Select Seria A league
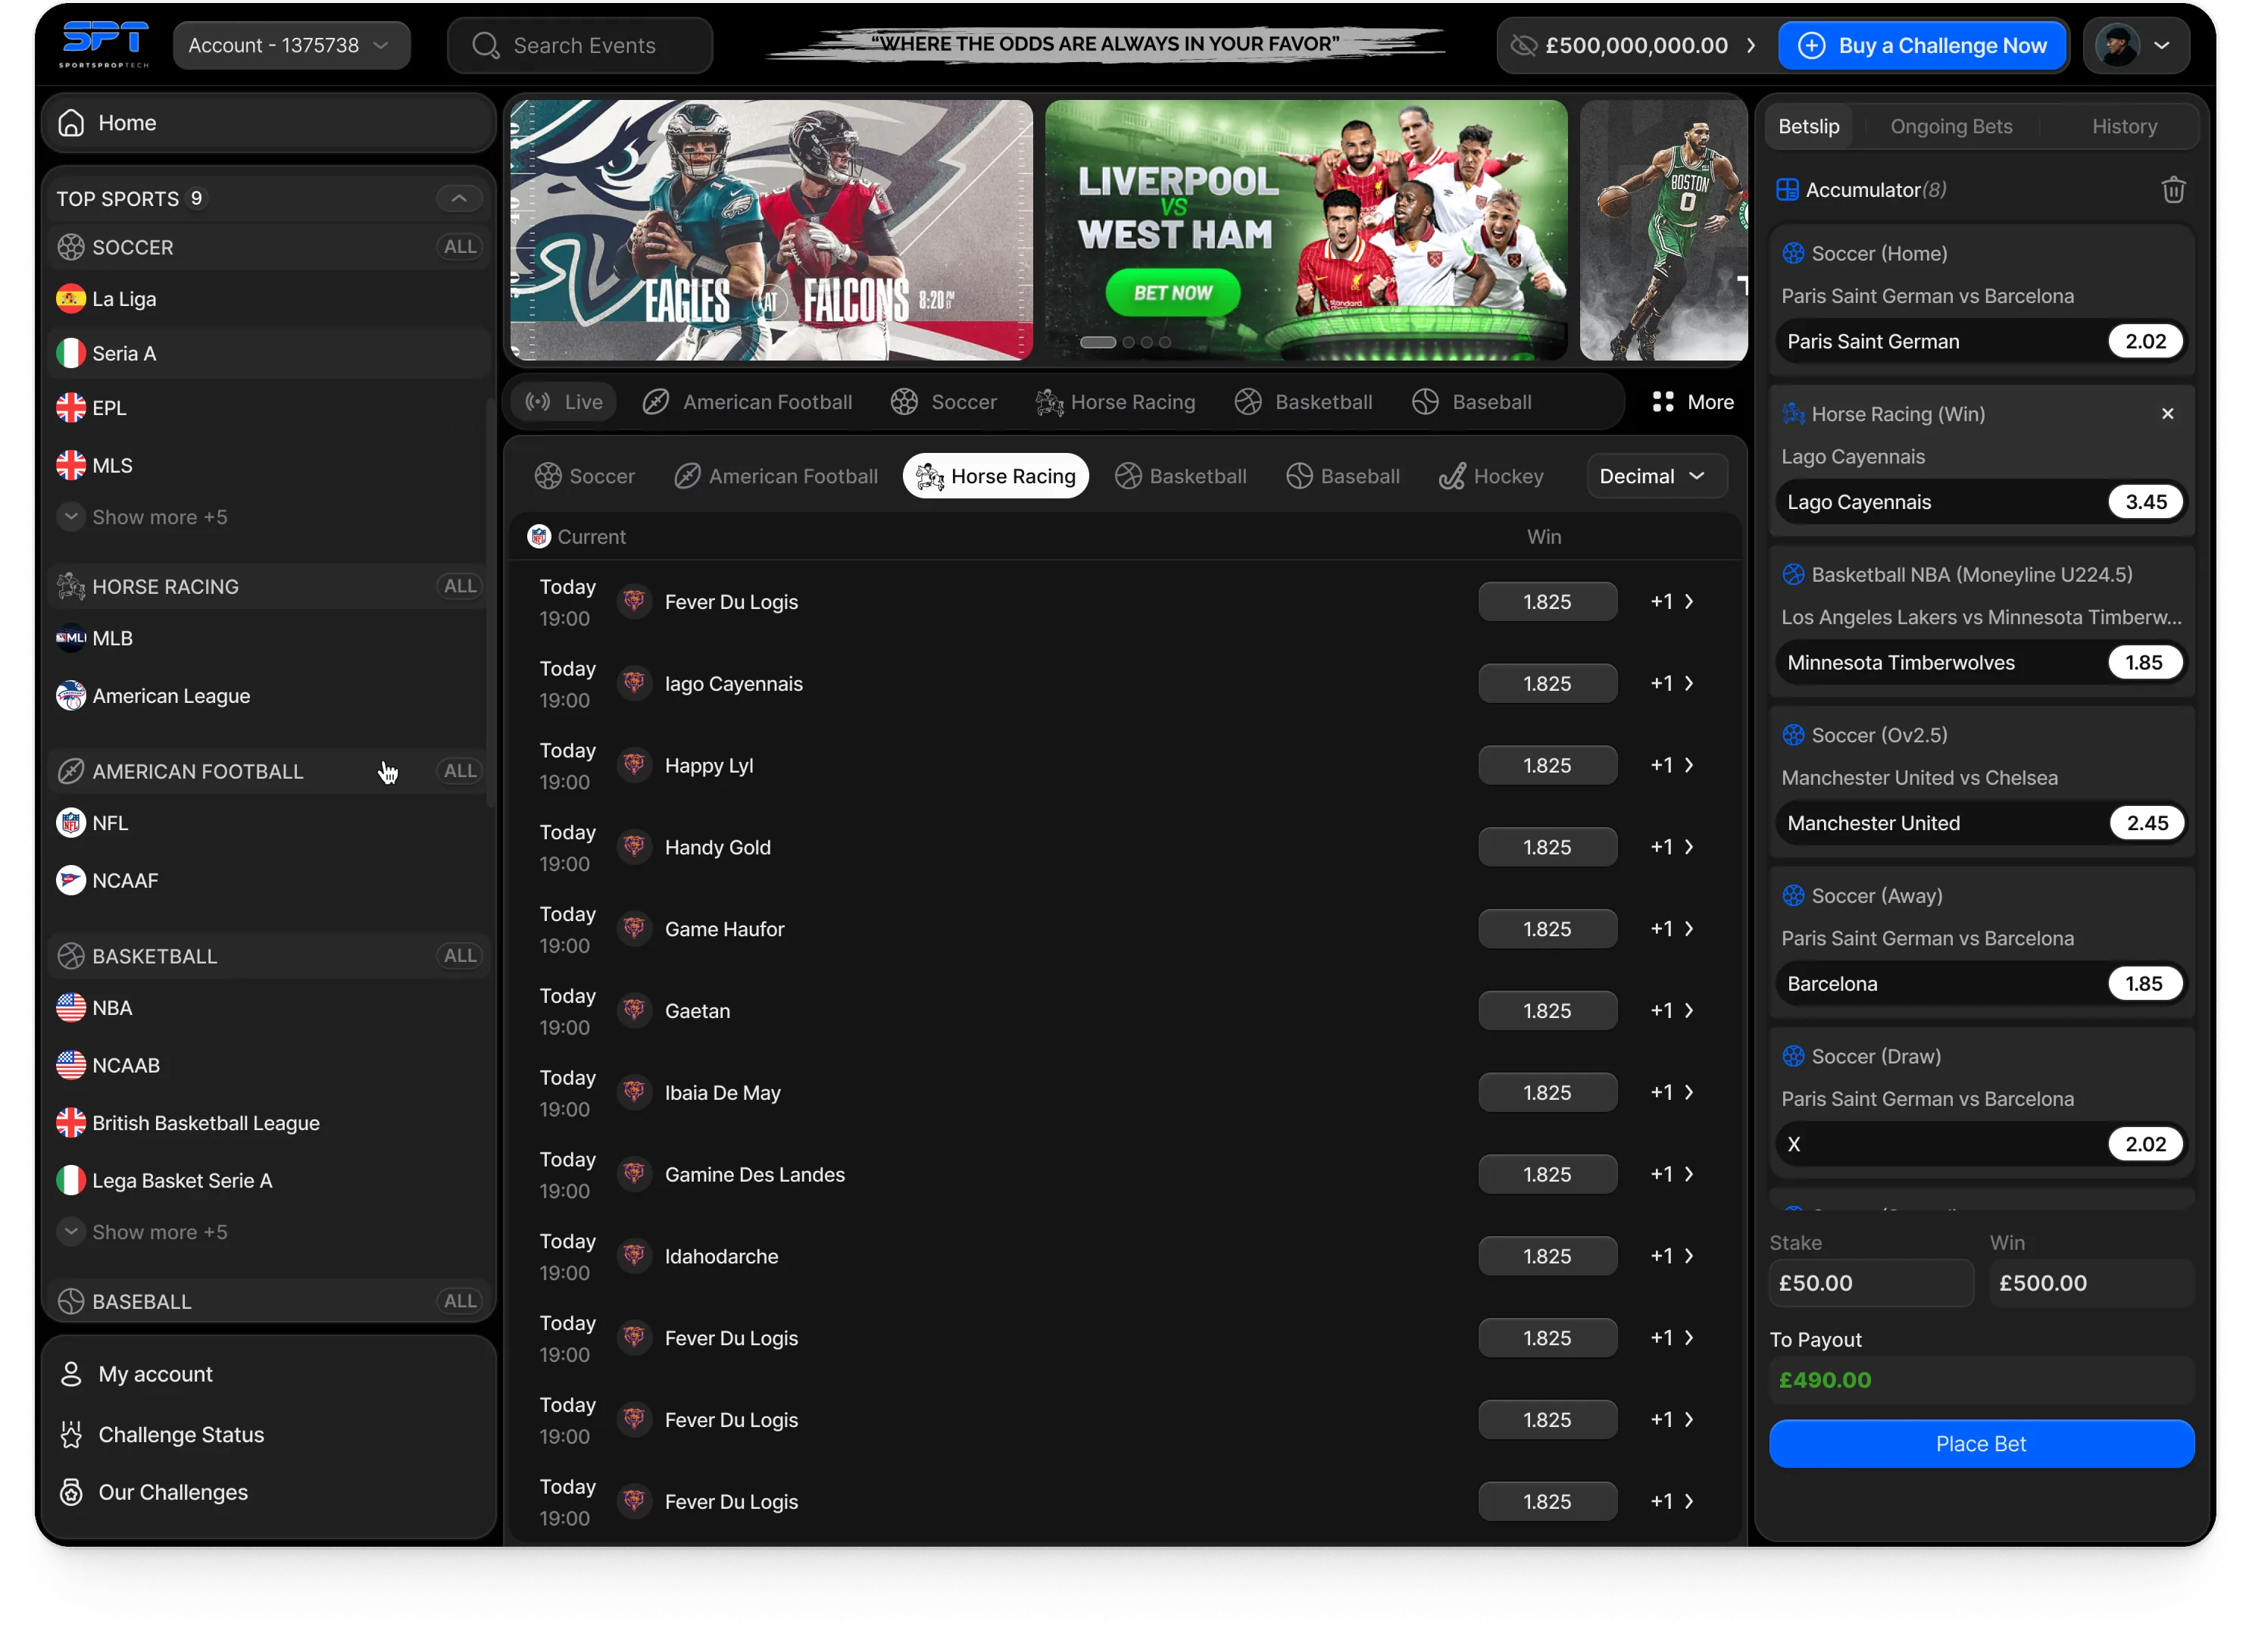The image size is (2252, 1652). (x=268, y=352)
